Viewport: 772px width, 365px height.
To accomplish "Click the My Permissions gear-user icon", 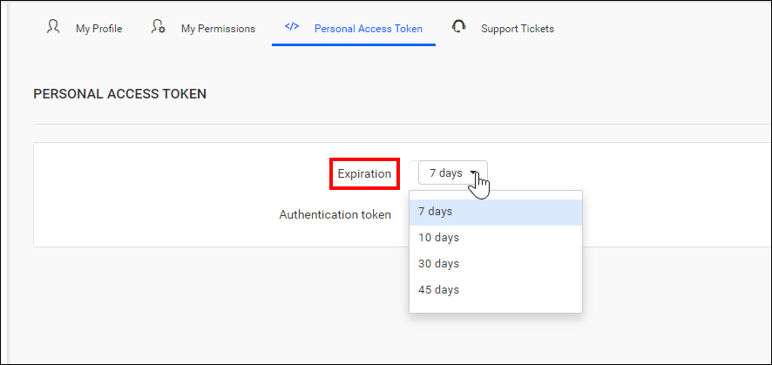I will [158, 27].
